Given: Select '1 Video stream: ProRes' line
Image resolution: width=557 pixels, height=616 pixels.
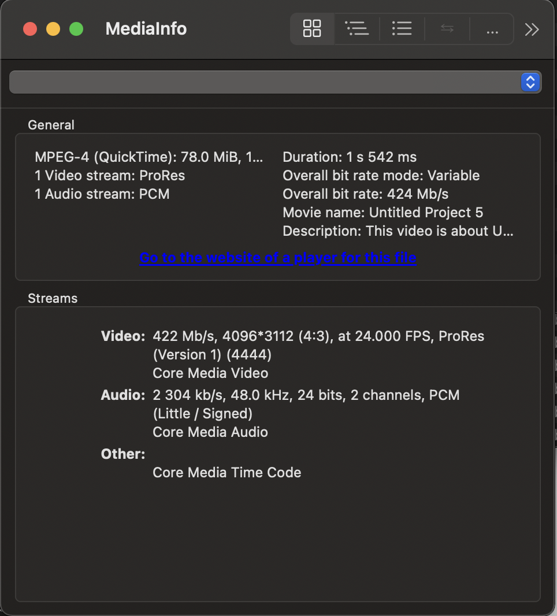Looking at the screenshot, I should [x=110, y=176].
